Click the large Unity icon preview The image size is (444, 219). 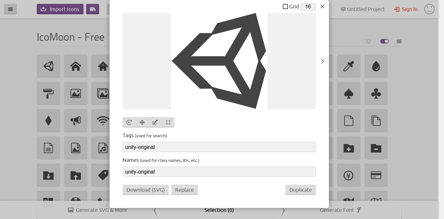[219, 61]
